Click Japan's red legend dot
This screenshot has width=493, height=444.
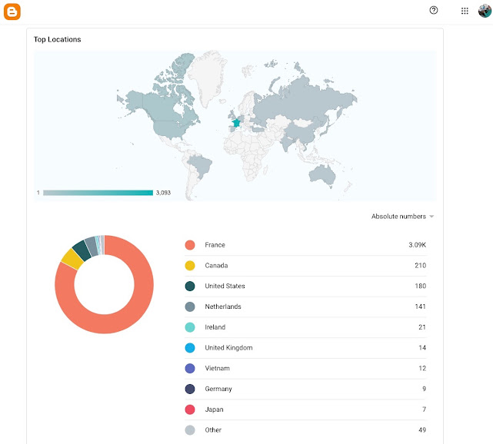190,409
